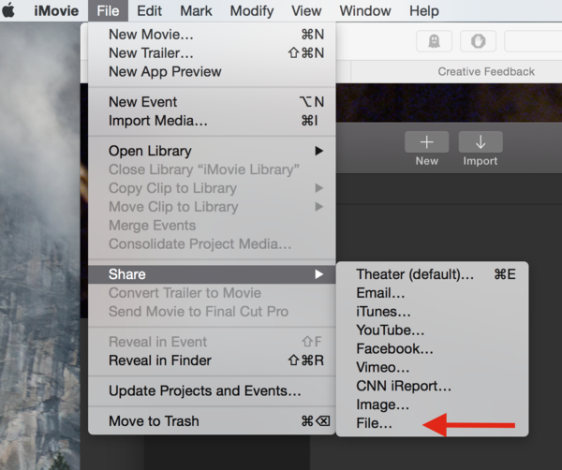Image resolution: width=562 pixels, height=470 pixels.
Task: Share to Vimeo…
Action: [432, 368]
